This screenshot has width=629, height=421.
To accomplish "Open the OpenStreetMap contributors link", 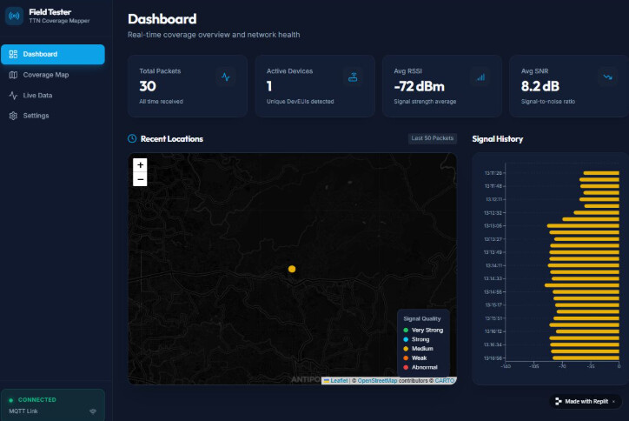I will 377,380.
